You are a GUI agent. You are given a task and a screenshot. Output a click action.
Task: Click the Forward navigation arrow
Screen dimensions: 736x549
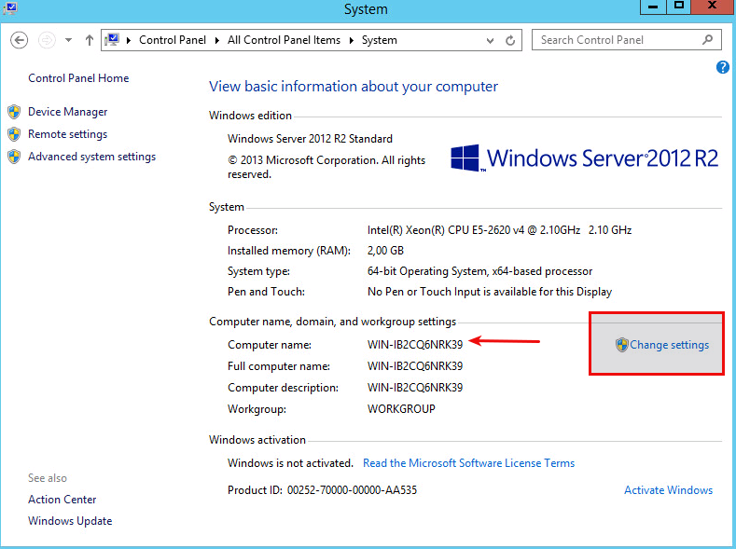coord(47,40)
